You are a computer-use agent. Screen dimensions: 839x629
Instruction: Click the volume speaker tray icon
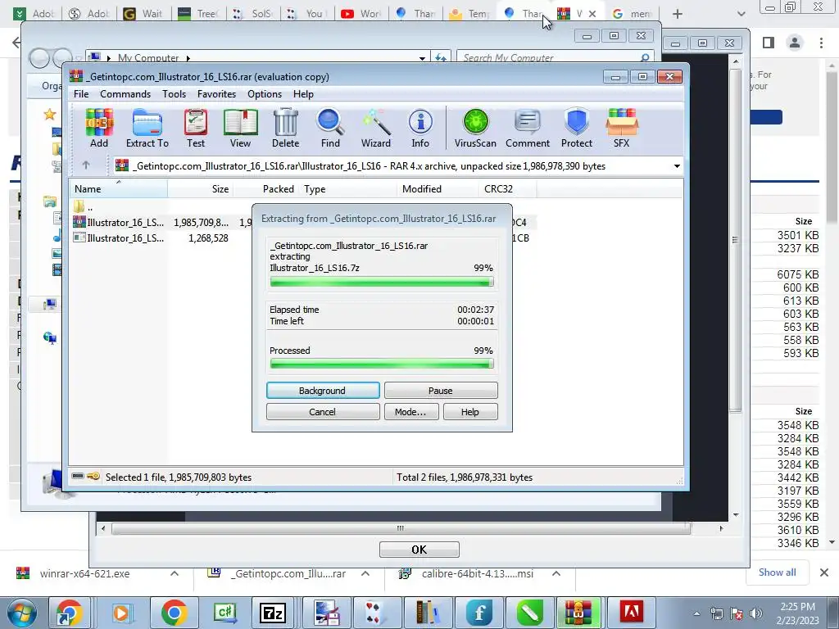756,613
